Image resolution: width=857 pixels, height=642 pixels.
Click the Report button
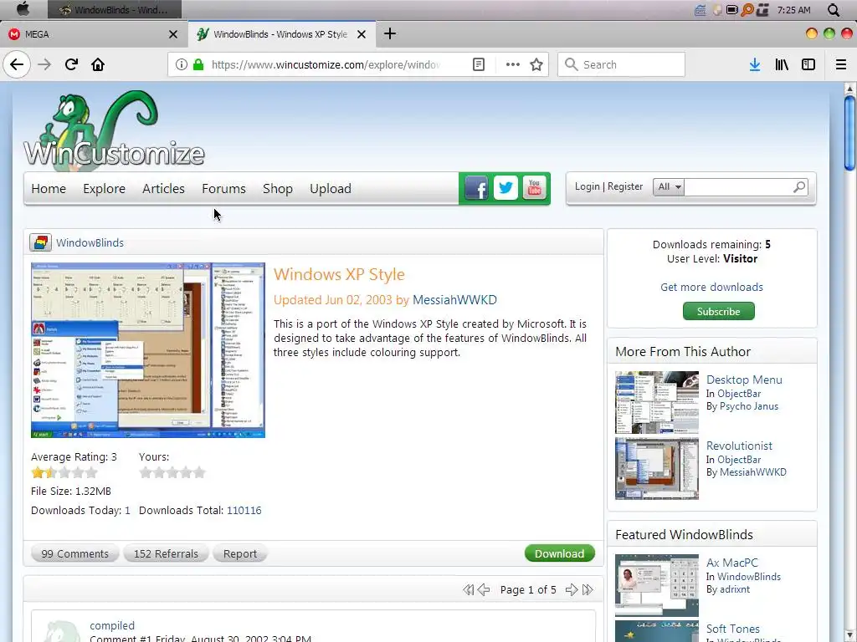240,553
